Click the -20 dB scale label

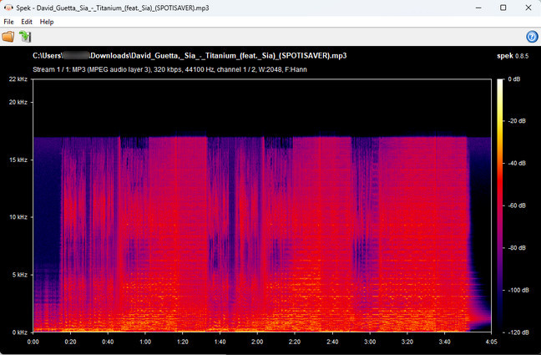point(517,121)
